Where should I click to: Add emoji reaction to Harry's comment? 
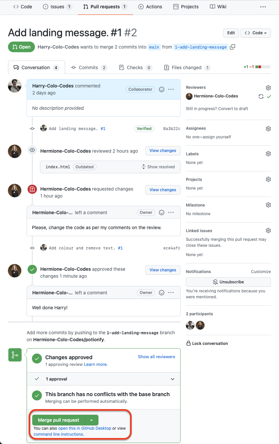point(162,89)
